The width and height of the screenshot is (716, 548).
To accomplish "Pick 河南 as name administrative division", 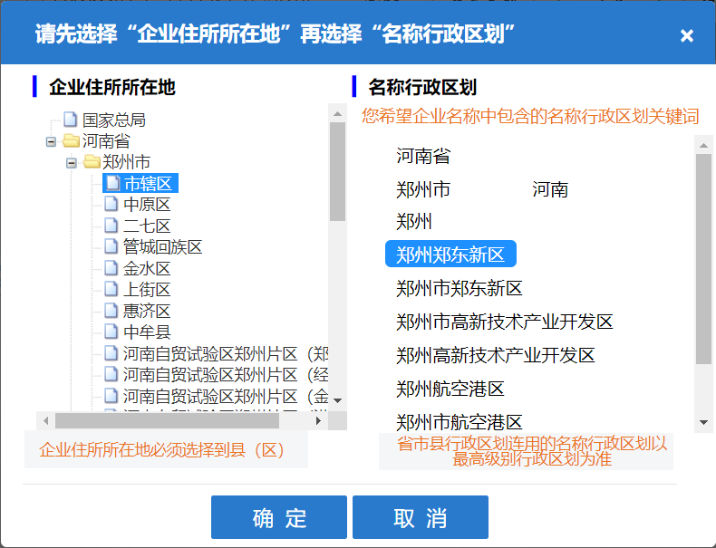I will tap(550, 189).
